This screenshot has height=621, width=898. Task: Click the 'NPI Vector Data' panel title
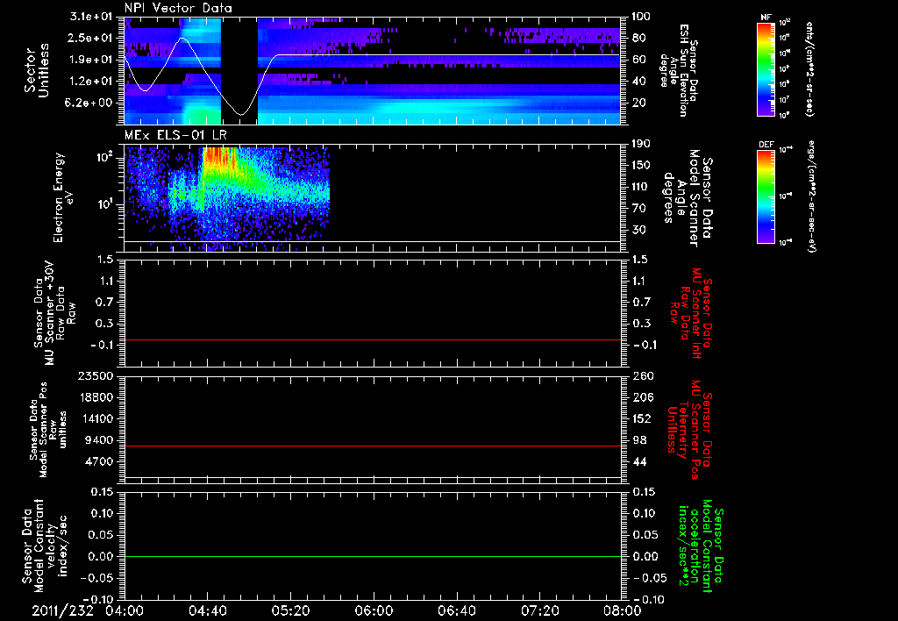click(178, 8)
